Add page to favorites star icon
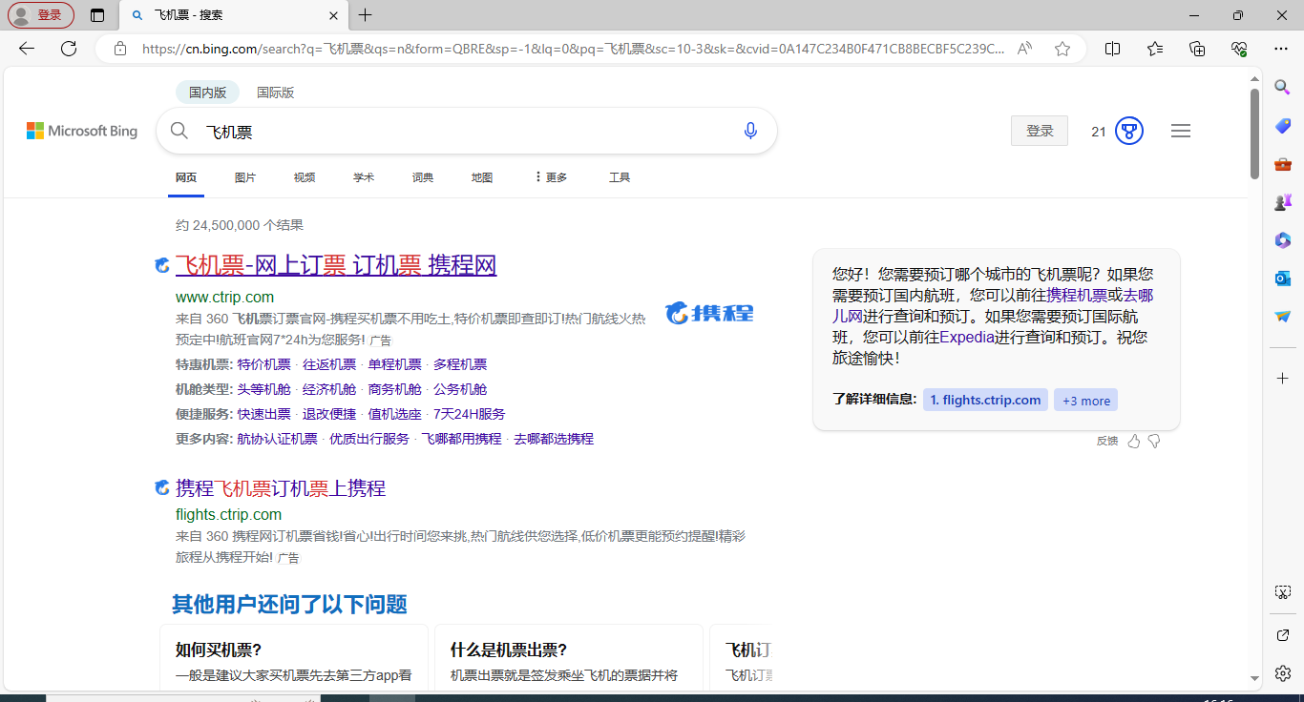The height and width of the screenshot is (702, 1304). tap(1062, 49)
